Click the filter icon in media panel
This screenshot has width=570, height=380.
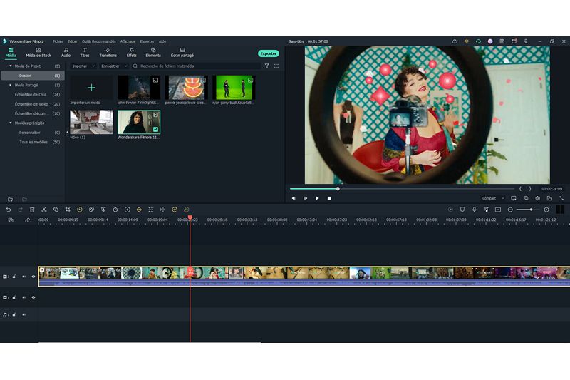(267, 66)
